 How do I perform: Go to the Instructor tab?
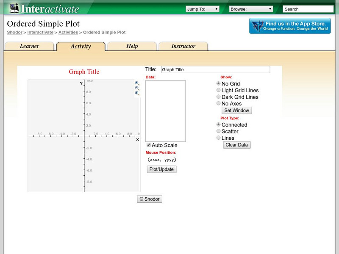pos(183,47)
